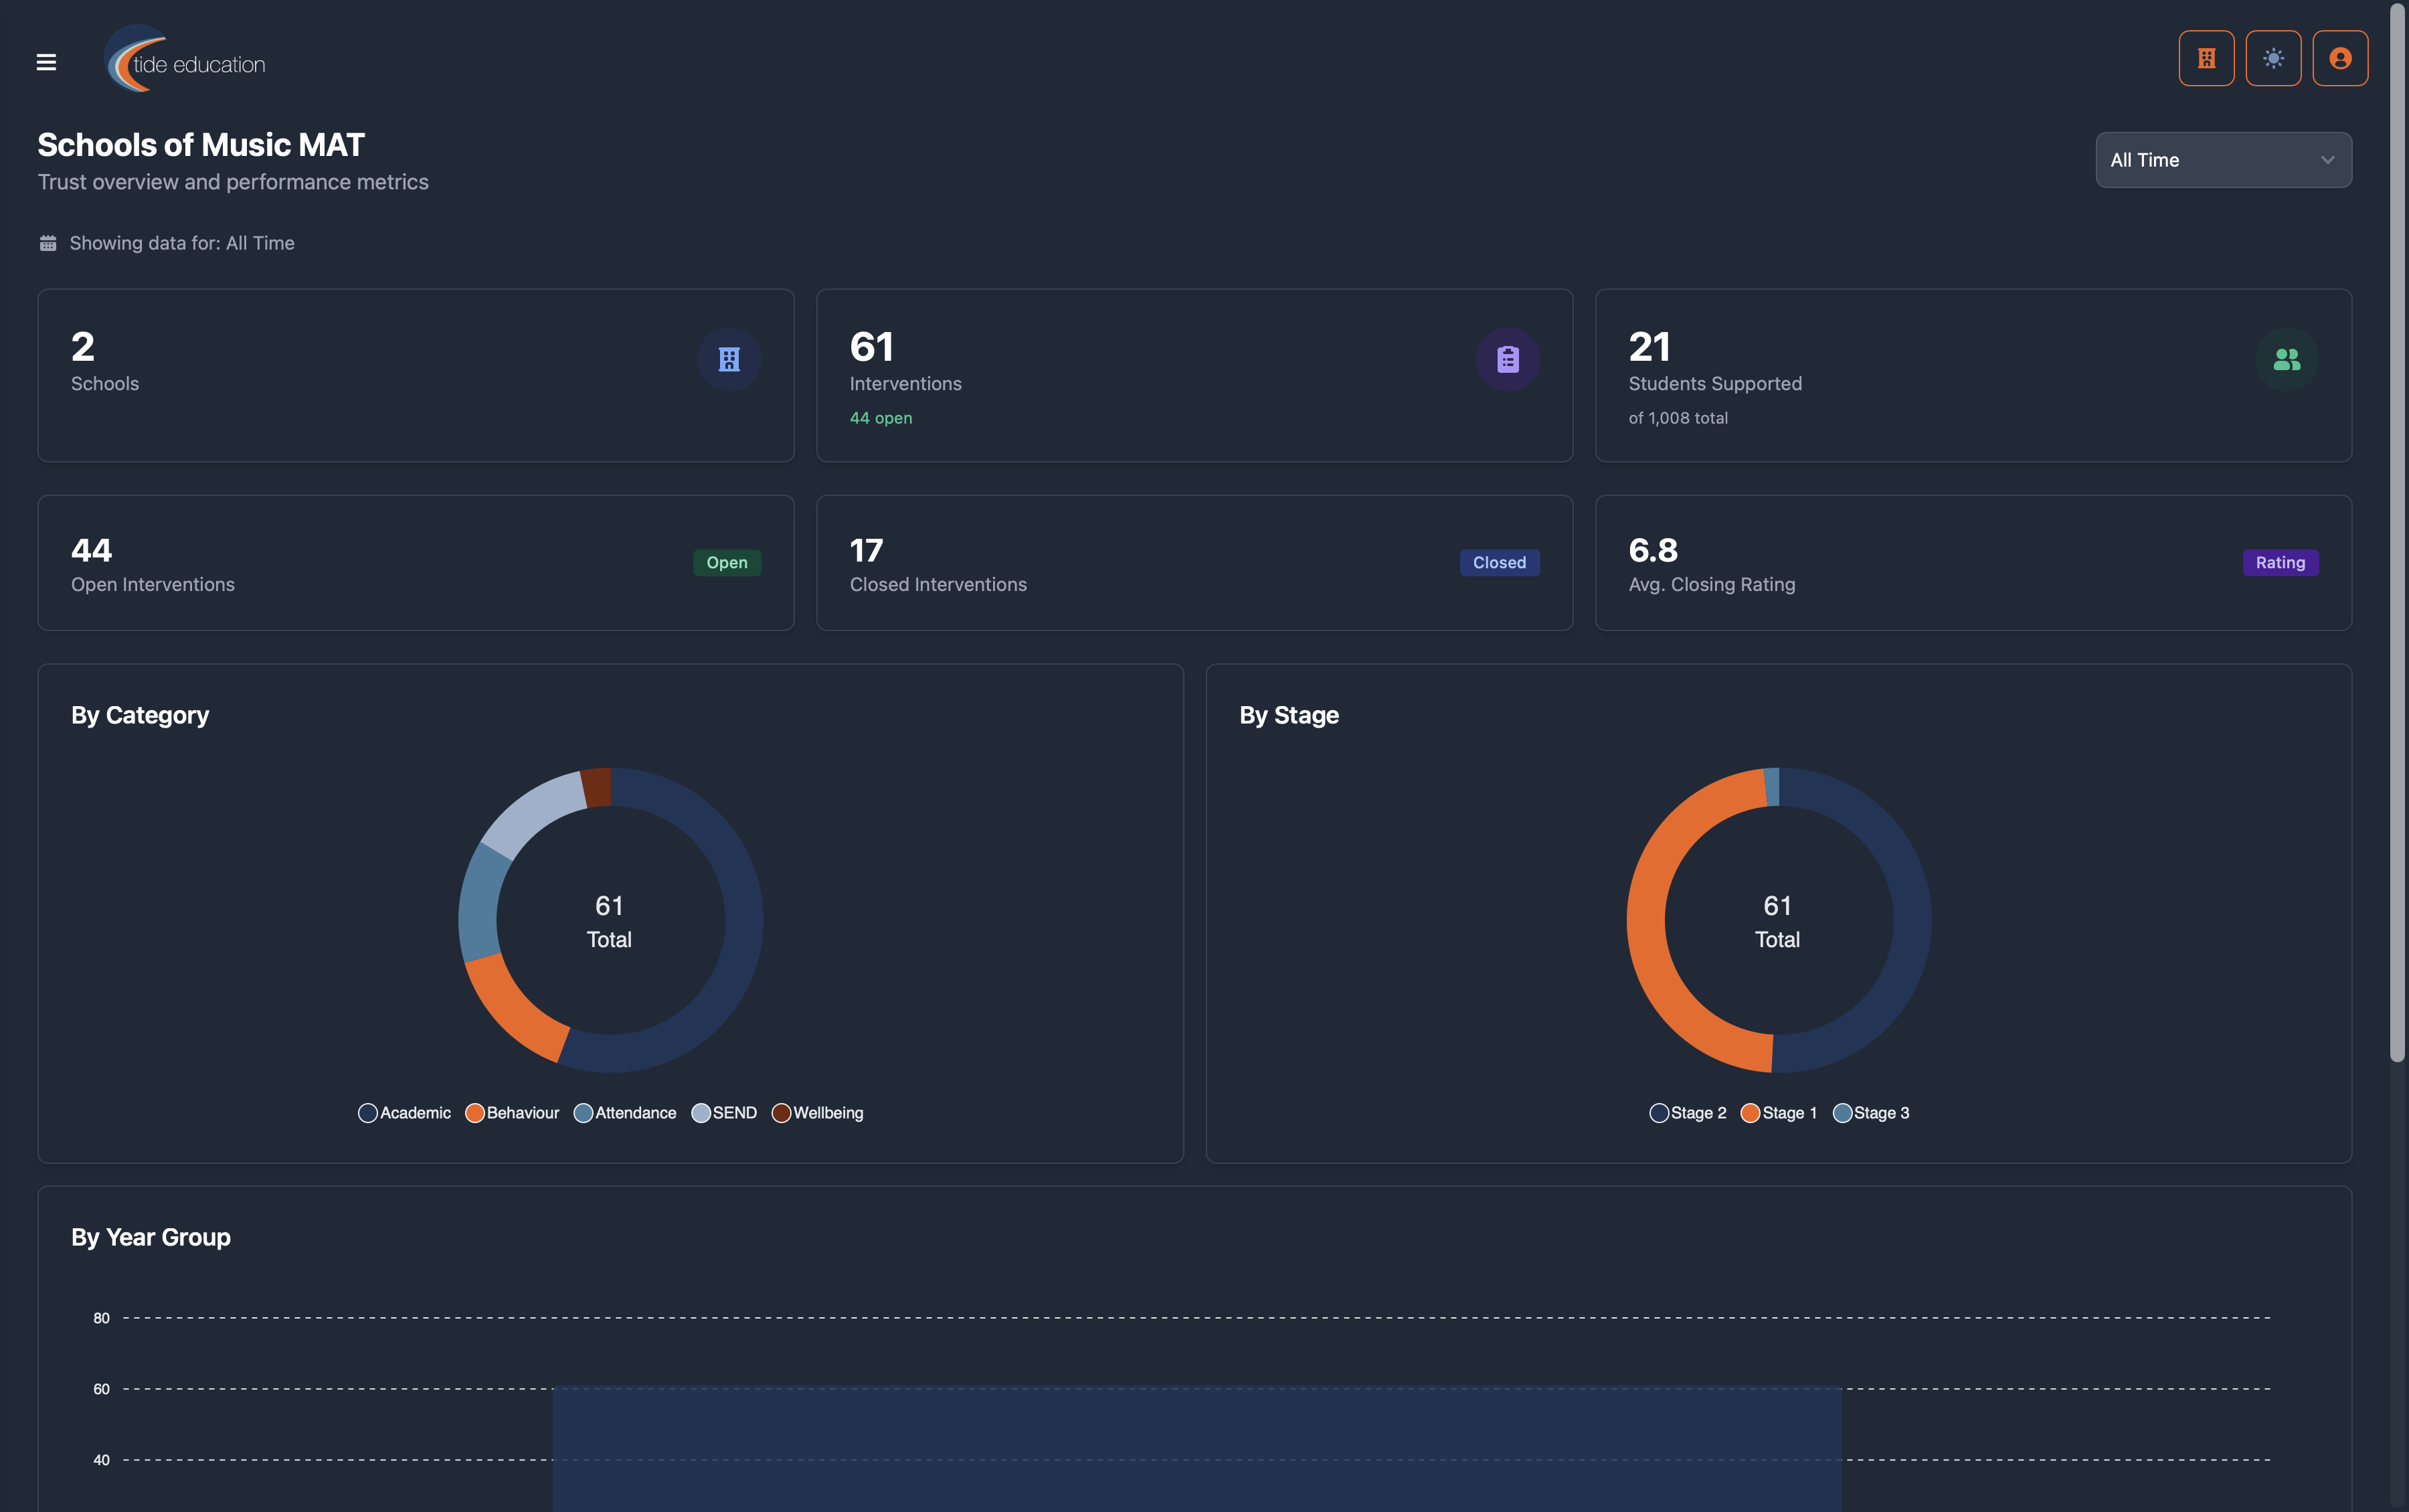This screenshot has height=1512, width=2409.
Task: Click the Rating badge on Avg. Closing Rating card
Action: pyautogui.click(x=2279, y=562)
